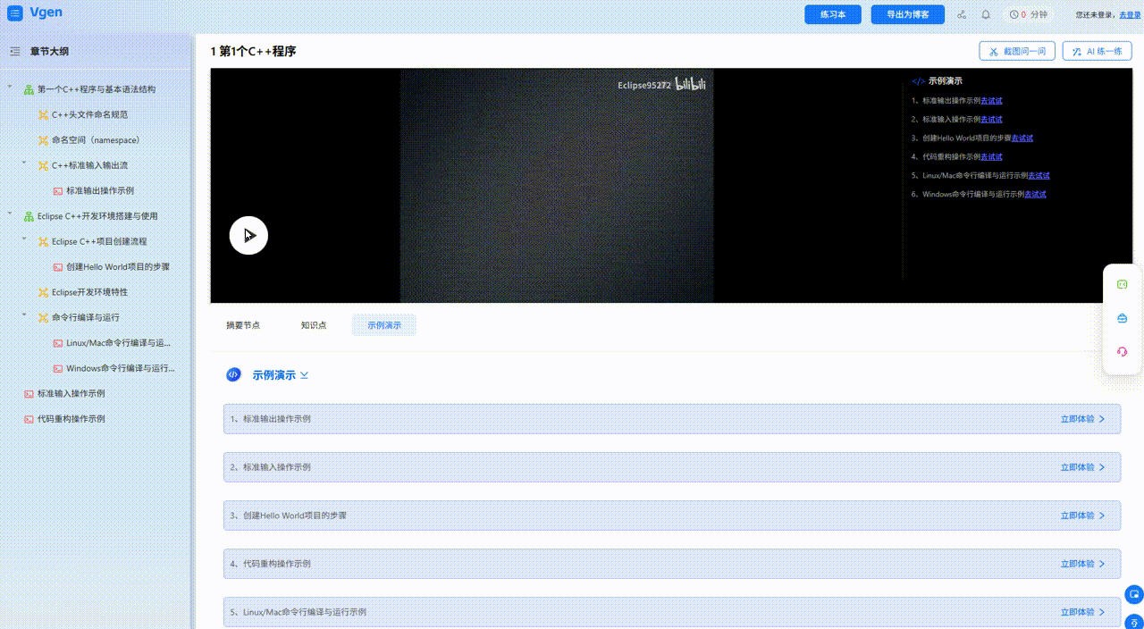Open notifications via the bell icon
This screenshot has height=629, width=1144.
point(986,14)
